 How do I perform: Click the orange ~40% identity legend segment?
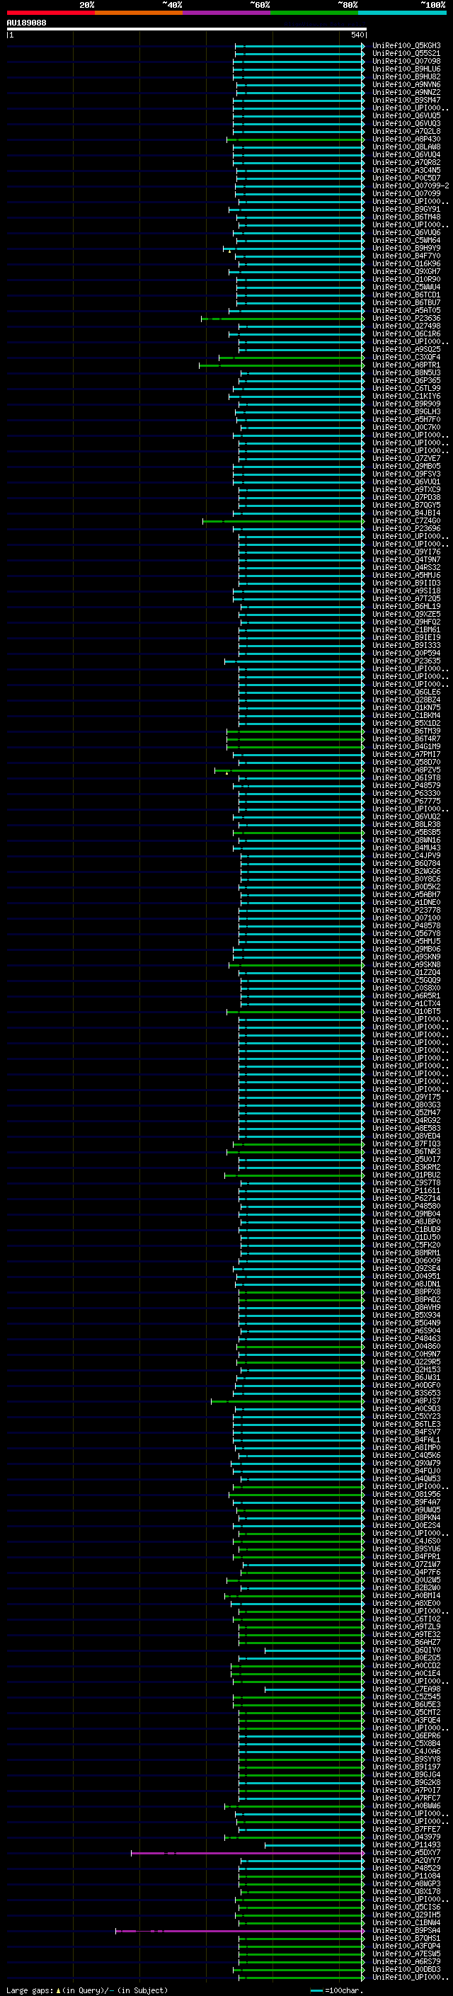tap(139, 13)
